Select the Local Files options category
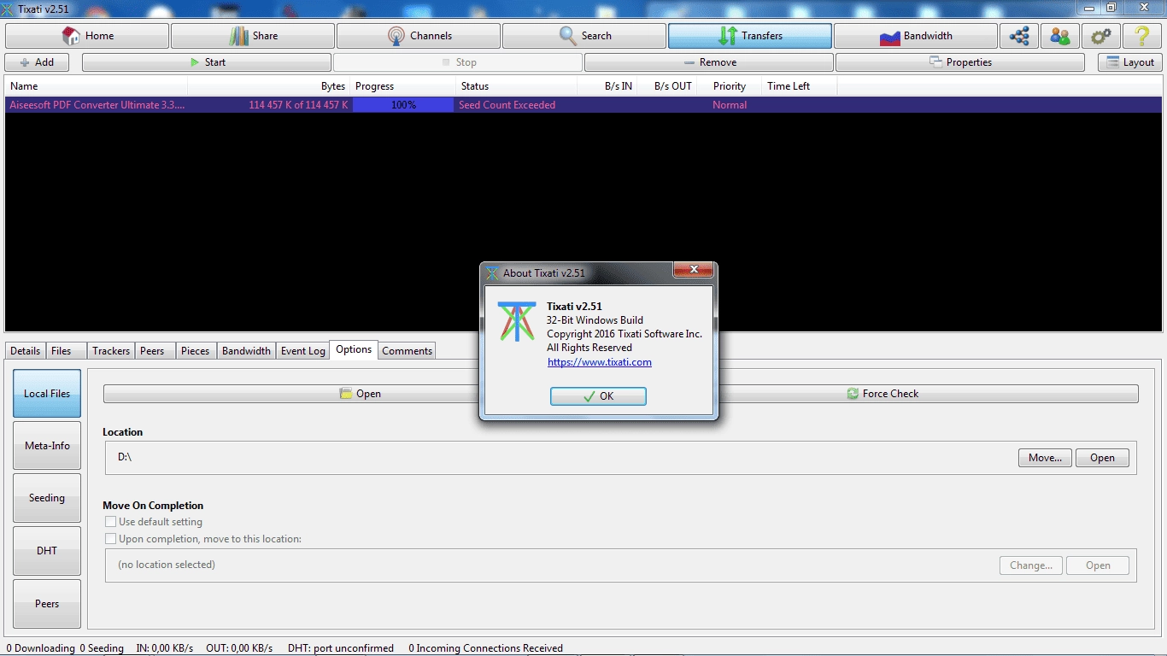The width and height of the screenshot is (1167, 656). [x=47, y=394]
